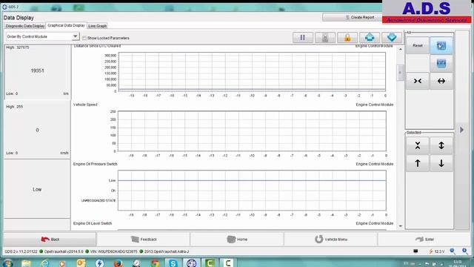The image size is (474, 267).
Task: Switch to Diagnostic Data Display tab
Action: pos(24,26)
